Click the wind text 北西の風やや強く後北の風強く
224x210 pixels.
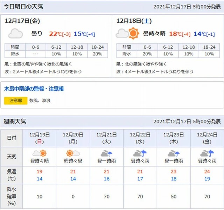(x=42, y=64)
